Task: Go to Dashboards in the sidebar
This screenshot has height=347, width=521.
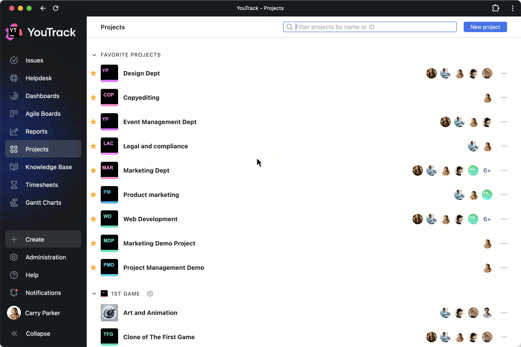Action: click(x=42, y=96)
